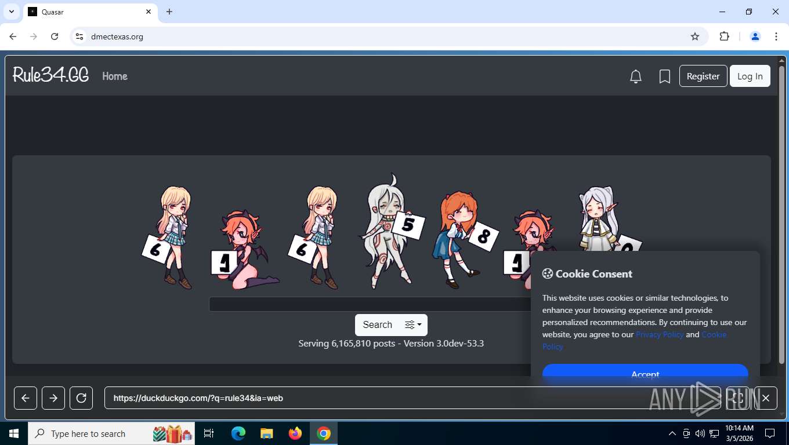
Task: Select the Quasar tab
Action: click(90, 12)
